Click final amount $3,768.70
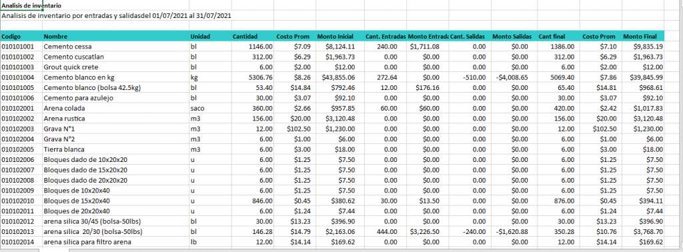Screen dimensions: 683x252 642,231
